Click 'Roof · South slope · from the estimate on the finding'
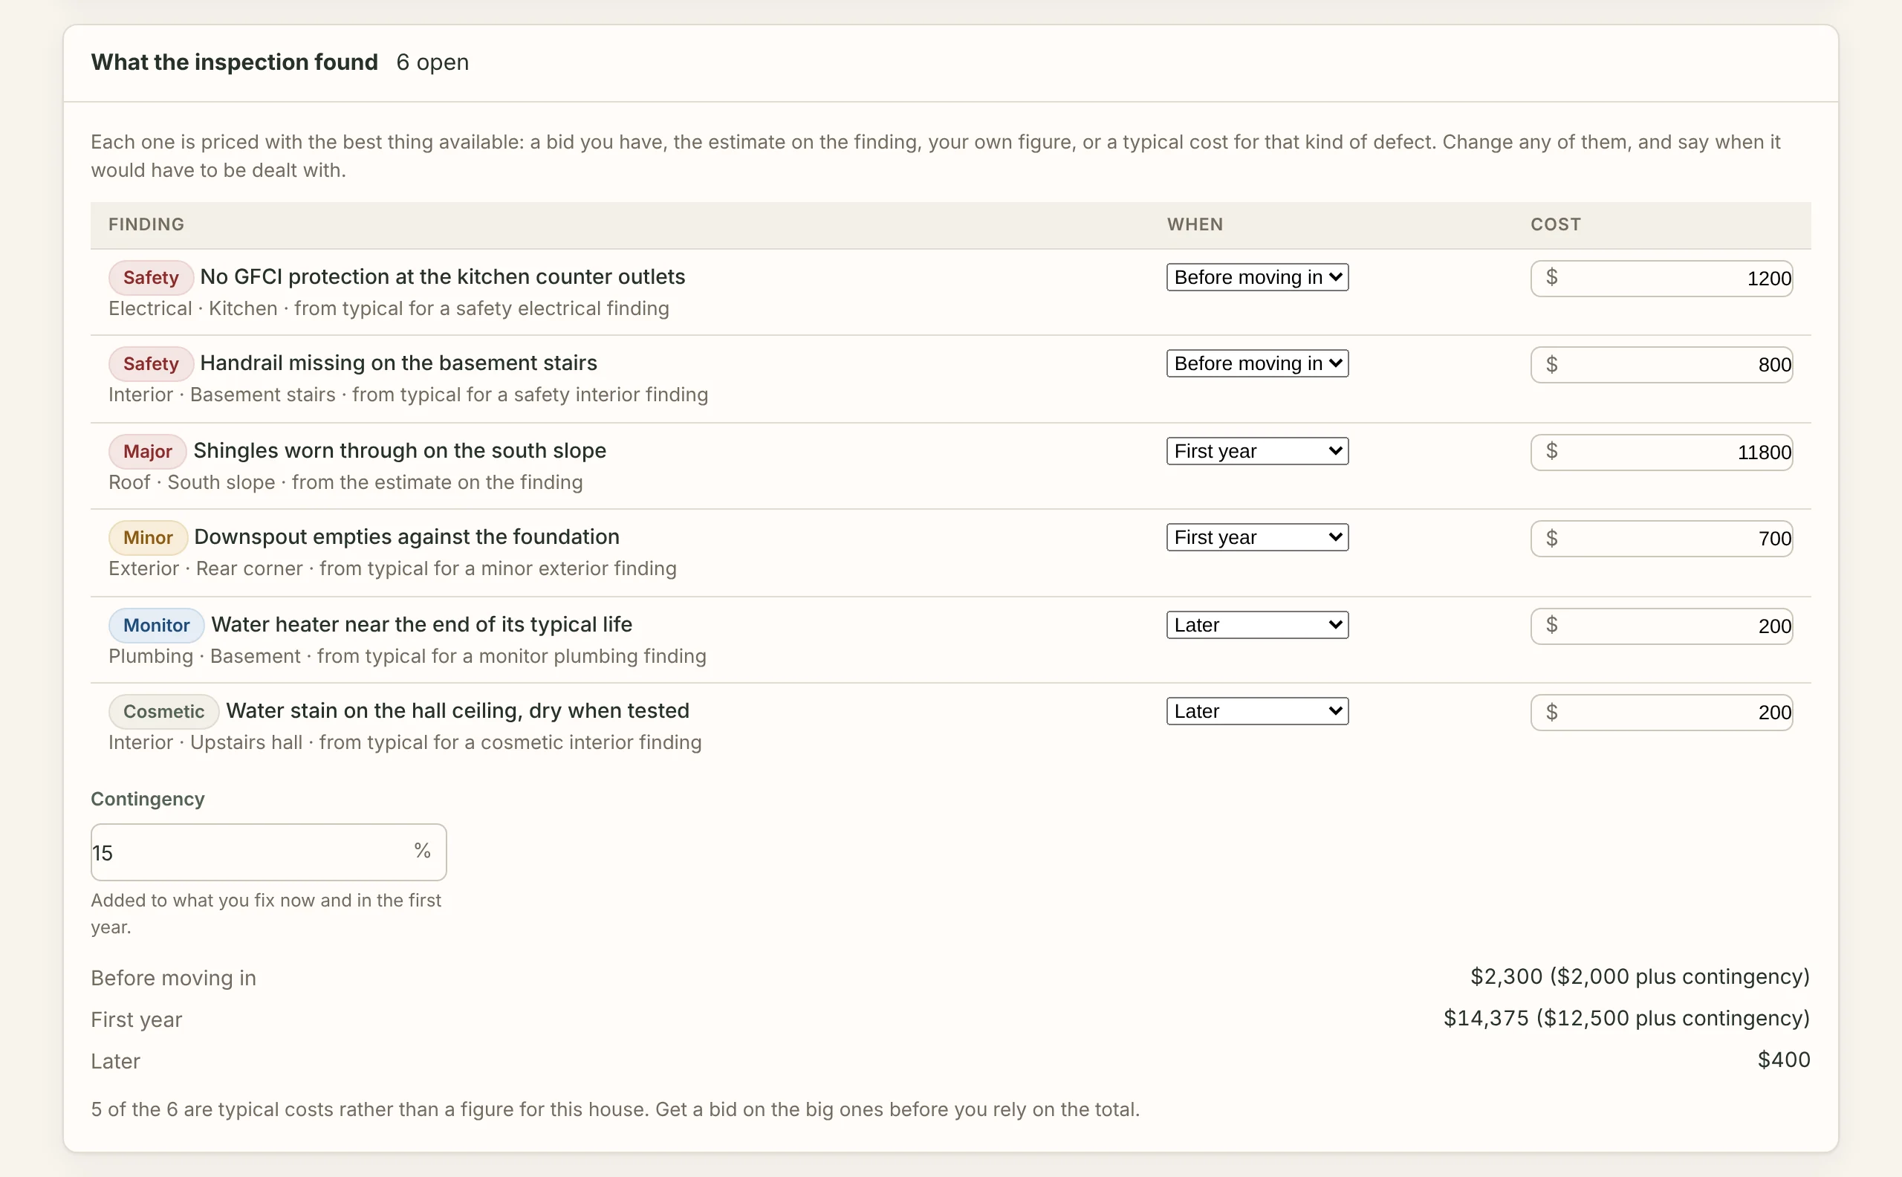This screenshot has height=1177, width=1902. pyautogui.click(x=345, y=483)
